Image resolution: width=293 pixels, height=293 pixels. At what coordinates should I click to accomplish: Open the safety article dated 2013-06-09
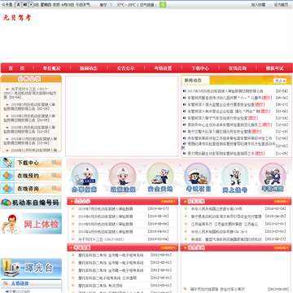tap(217, 289)
